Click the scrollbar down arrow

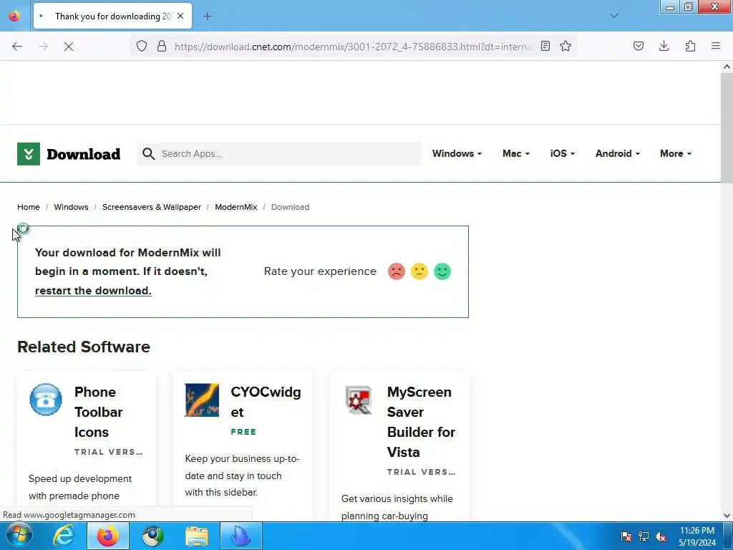[x=727, y=516]
